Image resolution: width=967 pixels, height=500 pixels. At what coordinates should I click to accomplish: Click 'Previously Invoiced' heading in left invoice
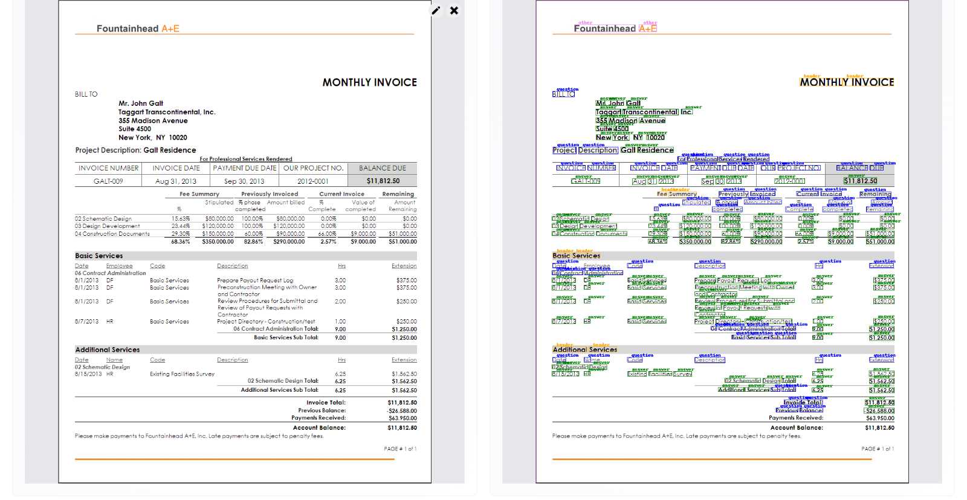(x=270, y=194)
